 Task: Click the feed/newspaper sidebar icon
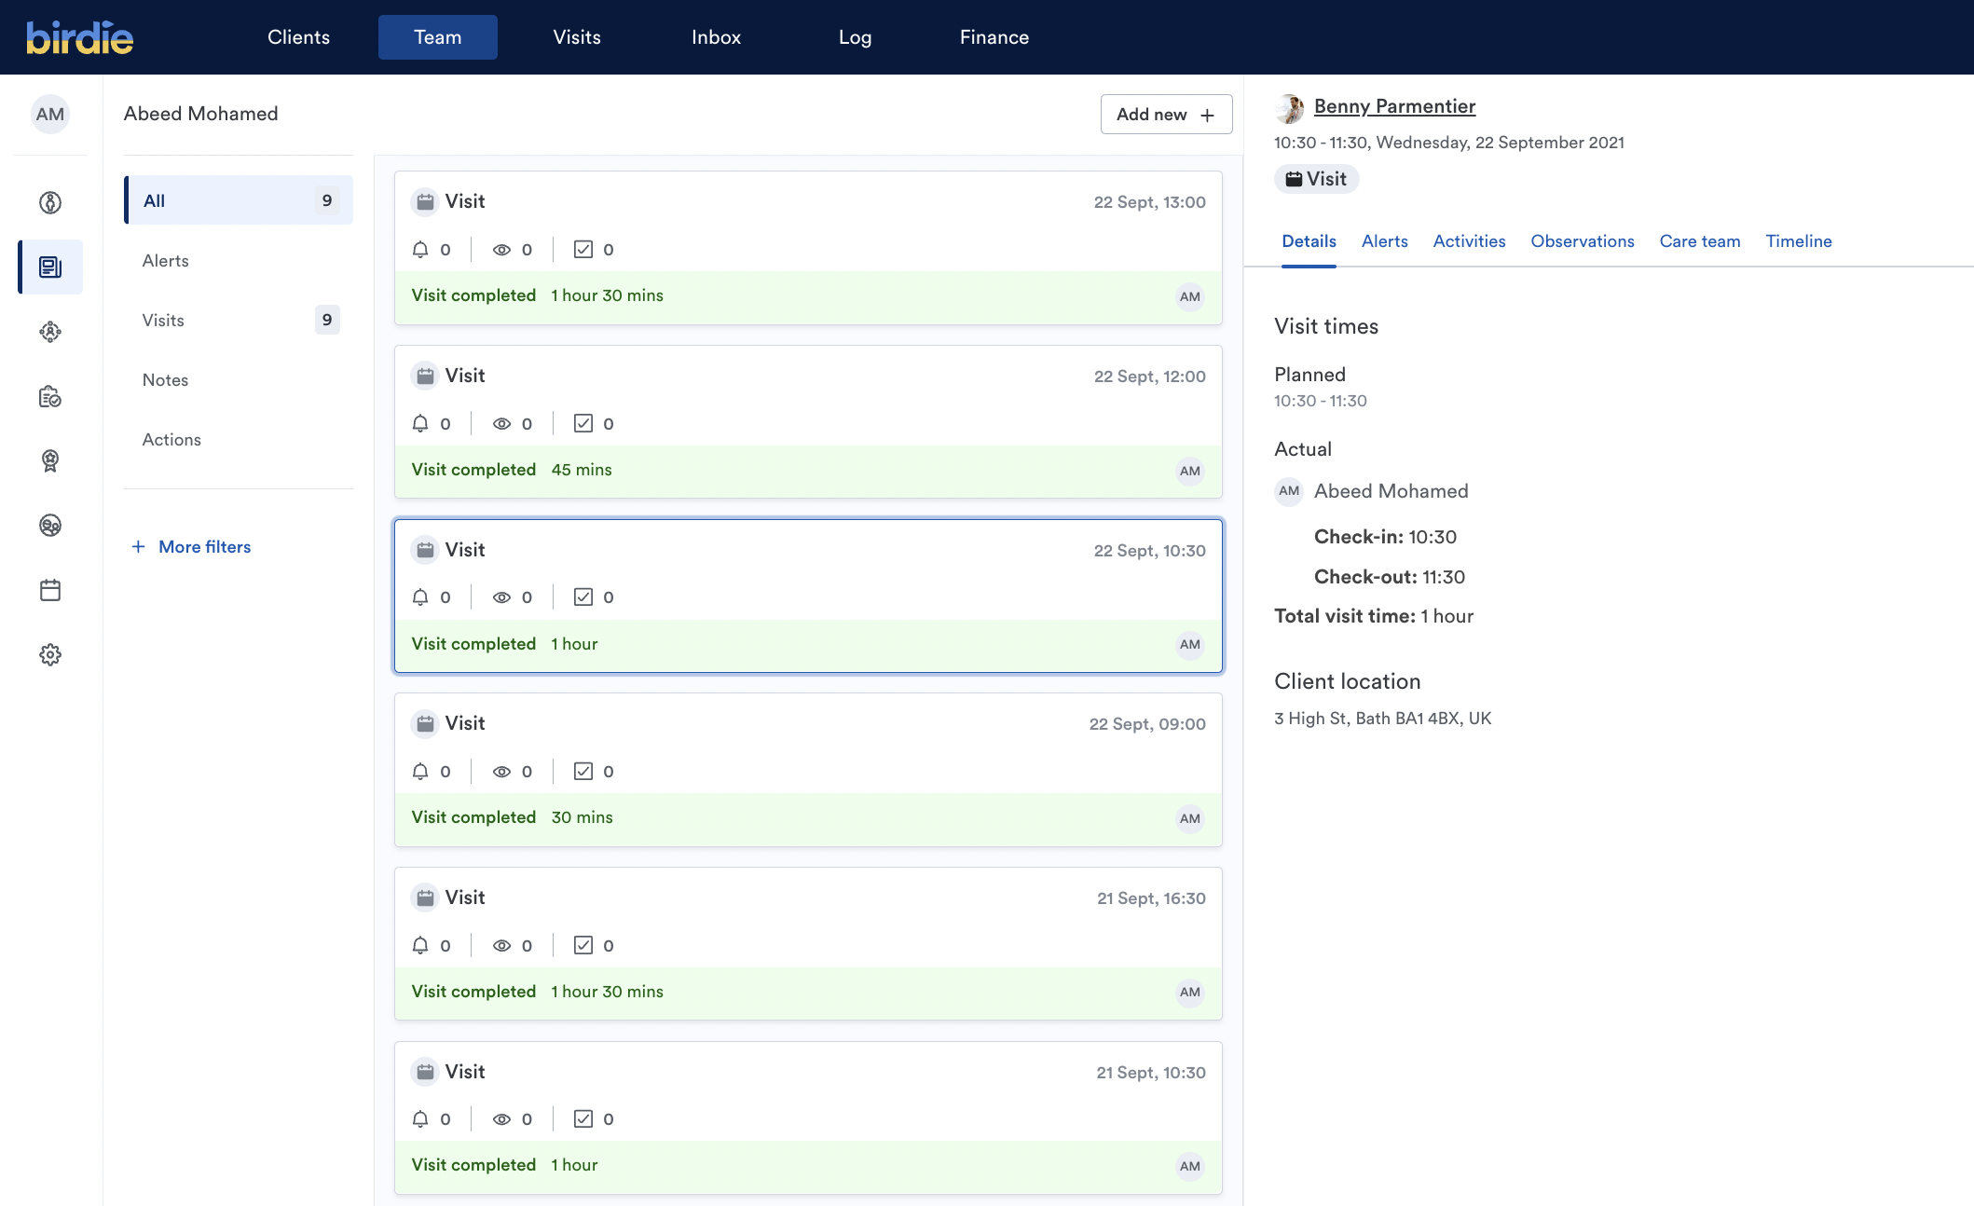click(x=50, y=267)
